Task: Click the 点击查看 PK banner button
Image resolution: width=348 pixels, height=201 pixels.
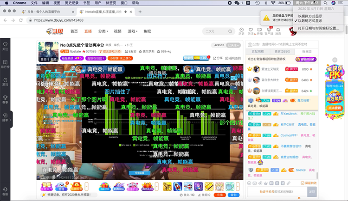Action: coord(335,108)
